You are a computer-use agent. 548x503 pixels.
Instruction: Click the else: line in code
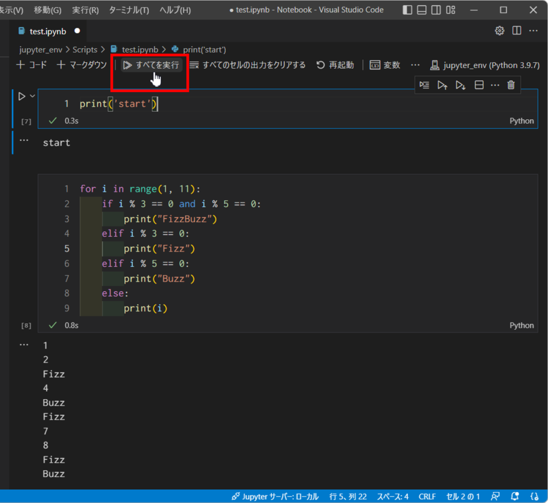point(115,293)
